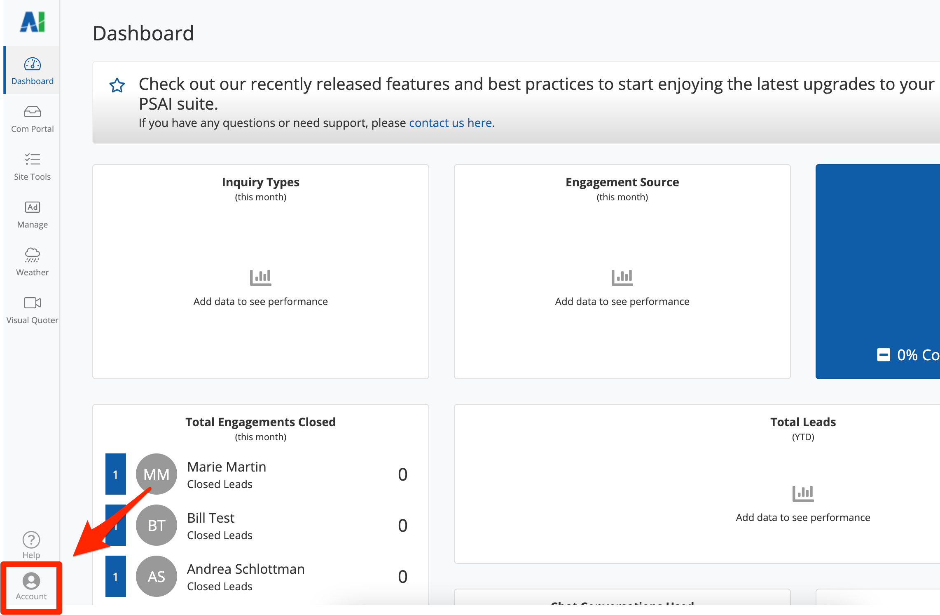Open the Account profile icon
940x615 pixels.
coord(31,581)
